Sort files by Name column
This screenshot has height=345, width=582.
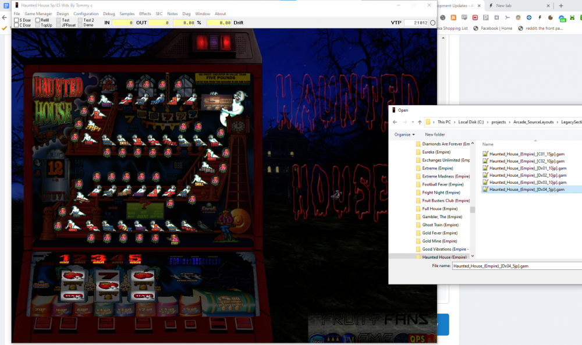click(488, 144)
